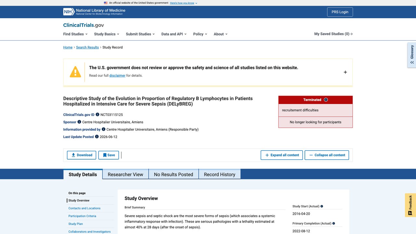The width and height of the screenshot is (416, 234).
Task: Click info icon next to Information provided by
Action: [104, 129]
